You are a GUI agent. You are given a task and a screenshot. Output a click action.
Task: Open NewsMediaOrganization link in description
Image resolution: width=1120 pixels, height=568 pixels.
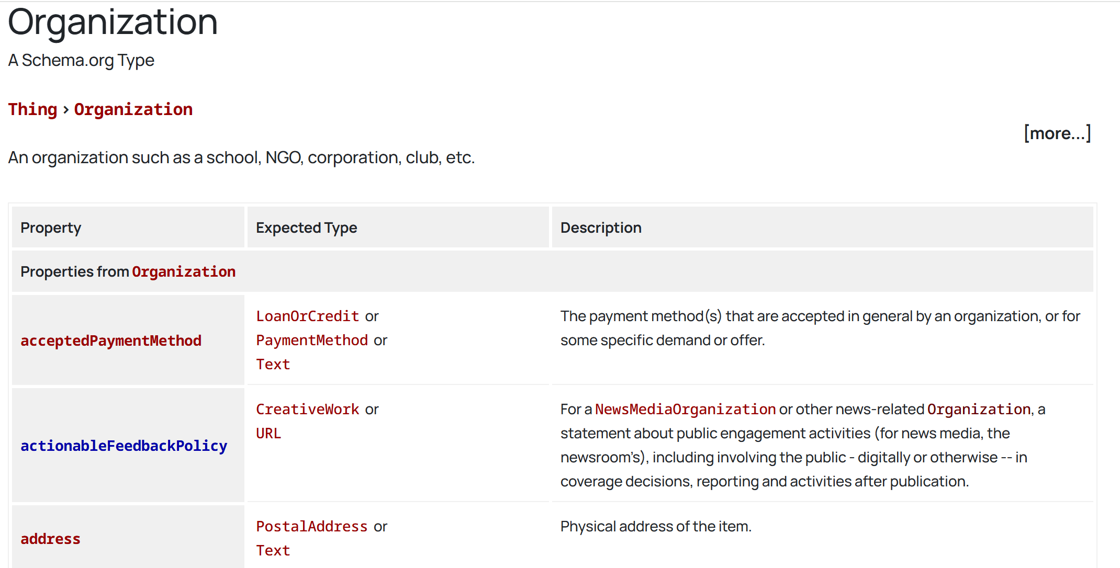tap(685, 409)
